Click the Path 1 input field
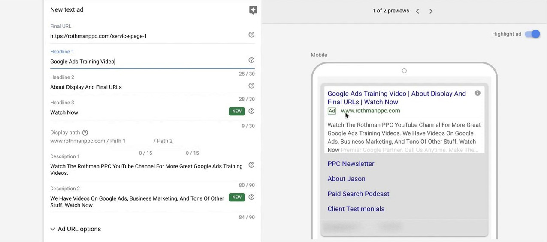This screenshot has width=547, height=242. point(131,141)
